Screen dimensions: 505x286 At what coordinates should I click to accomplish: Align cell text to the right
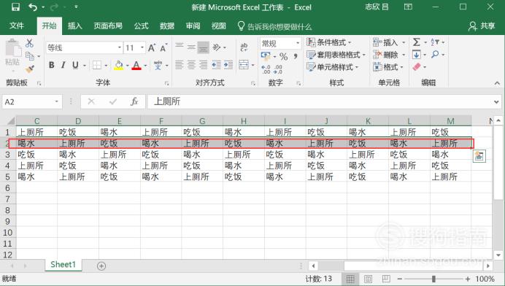[x=203, y=65]
